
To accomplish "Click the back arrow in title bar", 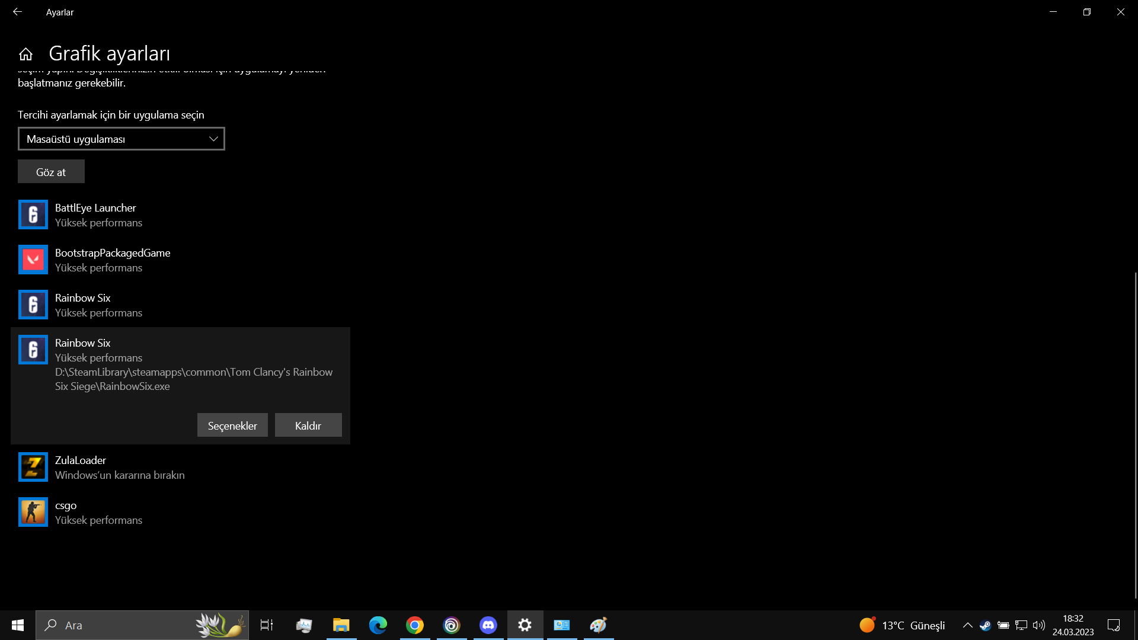I will 17,12.
